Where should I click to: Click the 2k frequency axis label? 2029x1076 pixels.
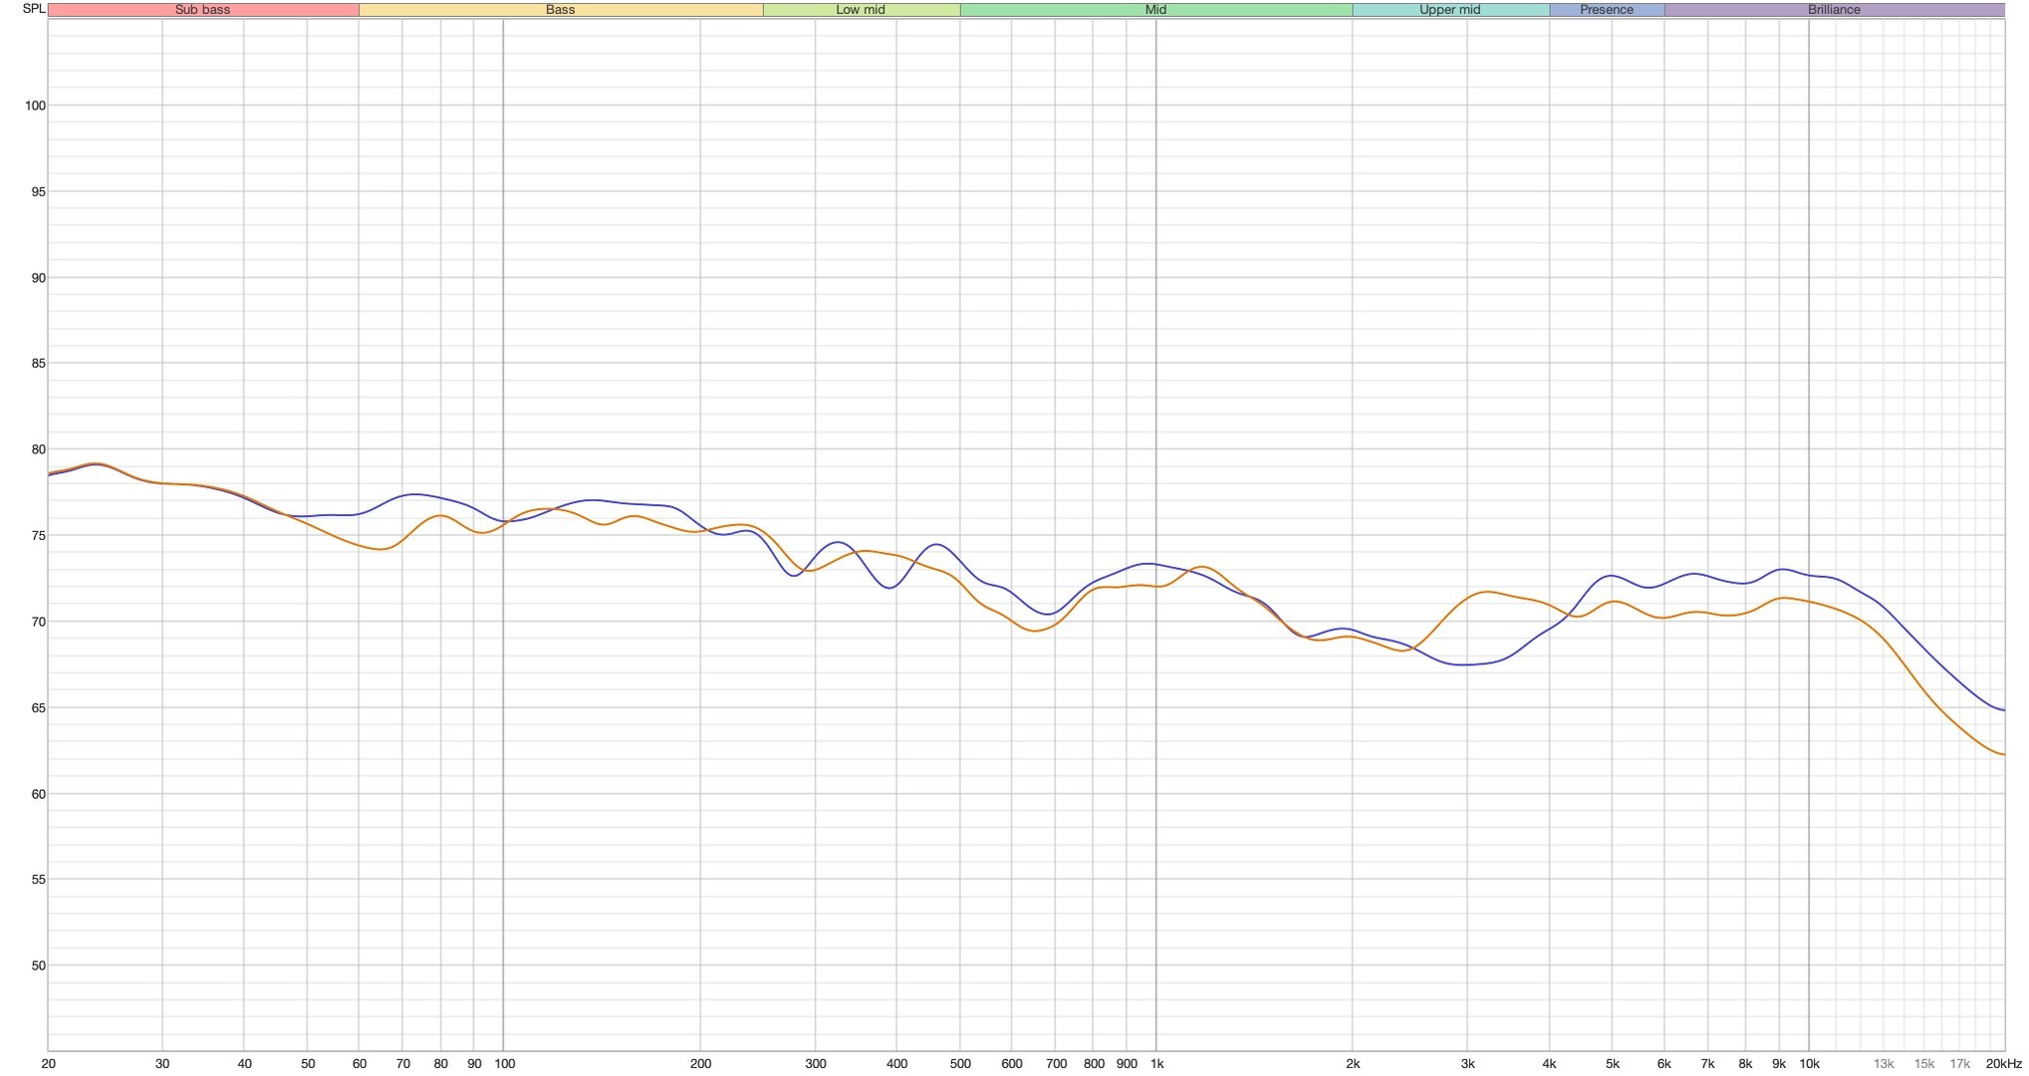point(1353,1064)
